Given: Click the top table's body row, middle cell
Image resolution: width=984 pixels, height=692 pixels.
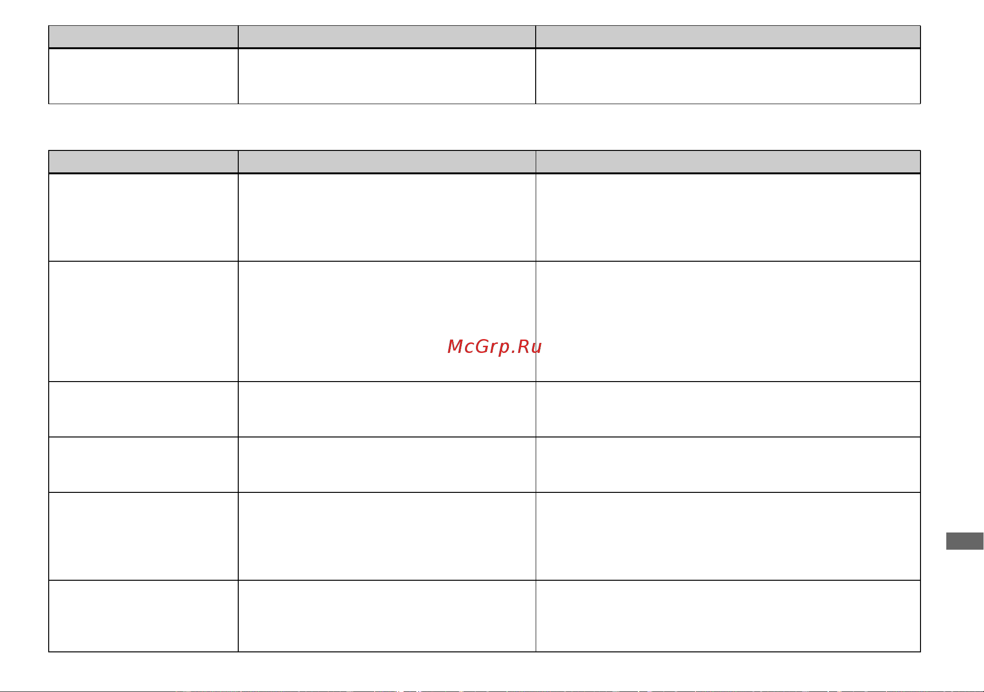Looking at the screenshot, I should (387, 76).
